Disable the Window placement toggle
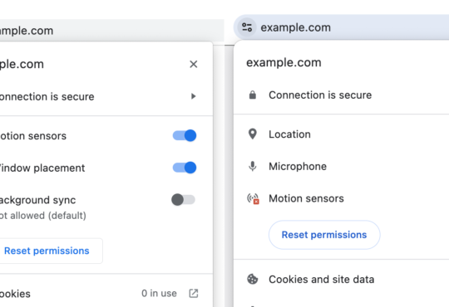 185,168
